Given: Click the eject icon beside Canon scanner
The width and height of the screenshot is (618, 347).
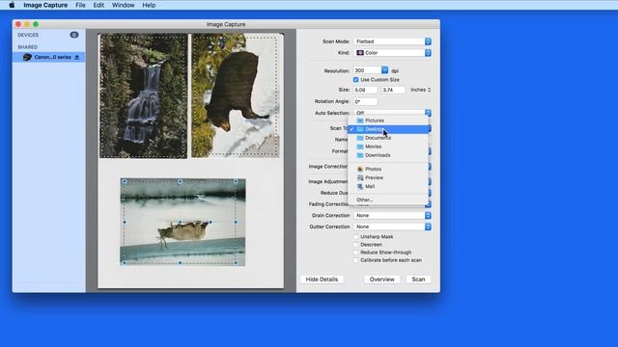Looking at the screenshot, I should (77, 57).
